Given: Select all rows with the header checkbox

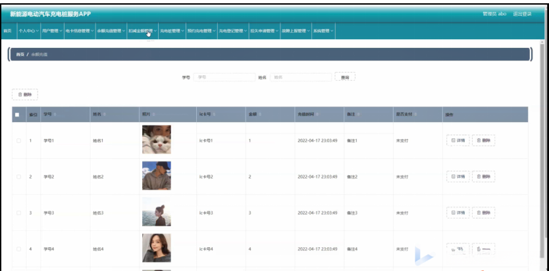Looking at the screenshot, I should [x=17, y=115].
